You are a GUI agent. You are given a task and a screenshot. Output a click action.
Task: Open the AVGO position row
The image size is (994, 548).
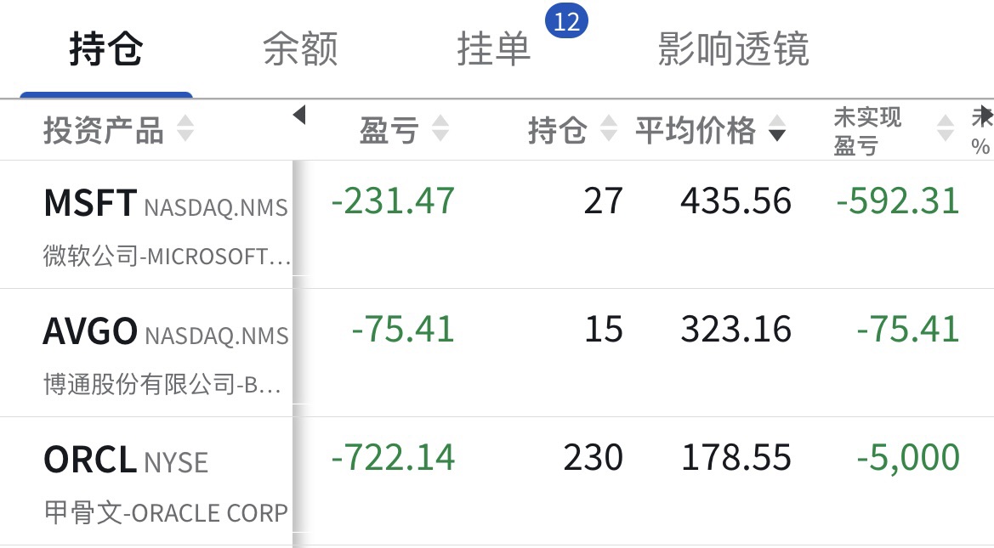pos(90,332)
